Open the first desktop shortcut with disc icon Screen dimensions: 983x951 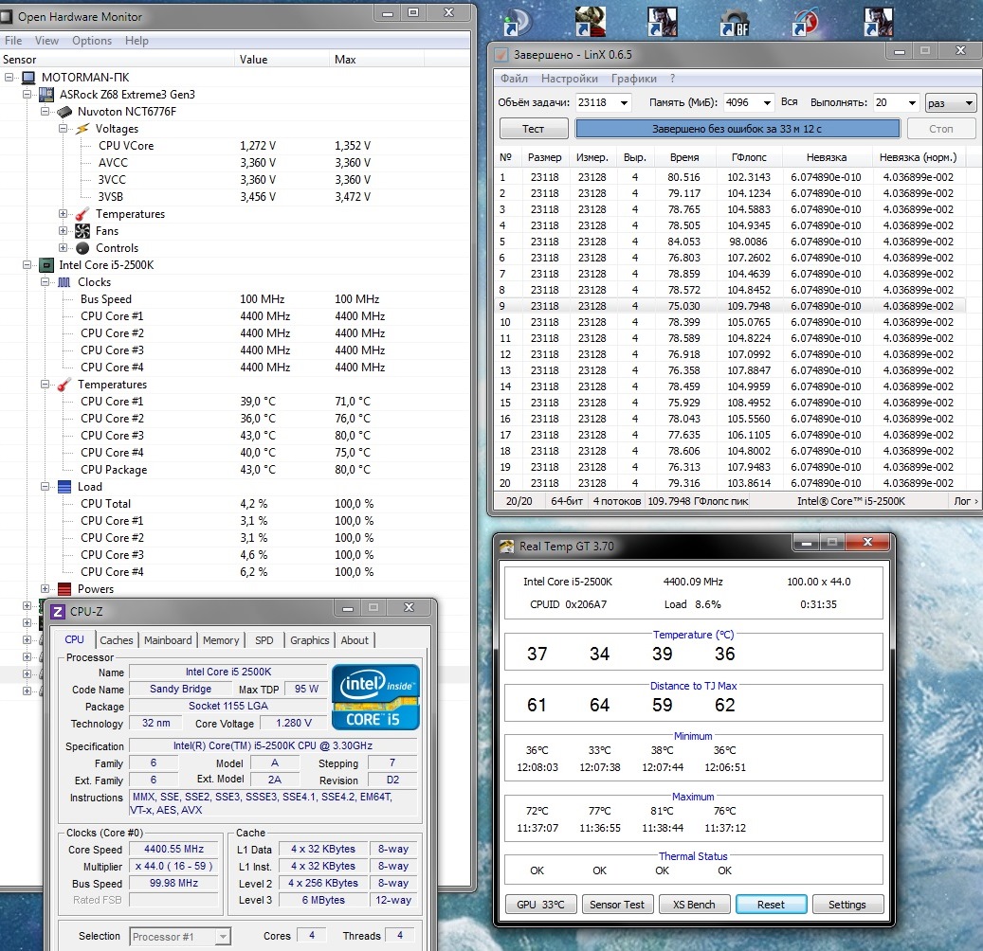(x=518, y=21)
